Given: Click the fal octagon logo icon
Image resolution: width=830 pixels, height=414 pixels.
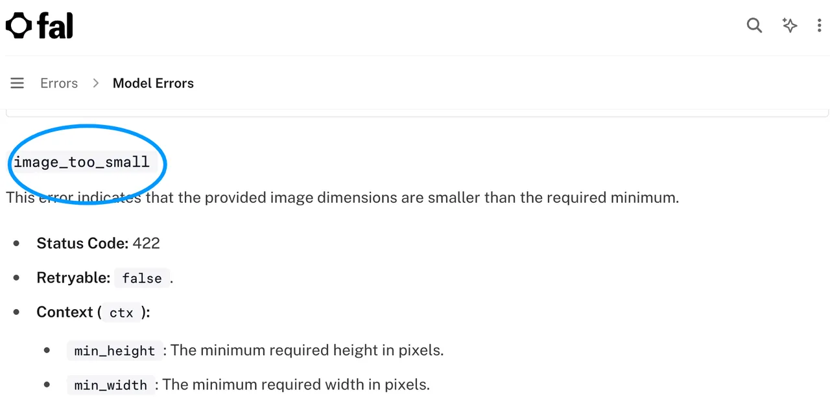Looking at the screenshot, I should pyautogui.click(x=19, y=26).
